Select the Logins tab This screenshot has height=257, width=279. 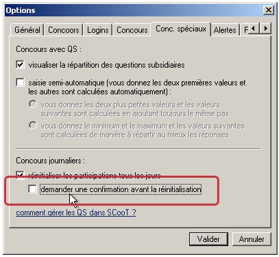click(x=97, y=30)
